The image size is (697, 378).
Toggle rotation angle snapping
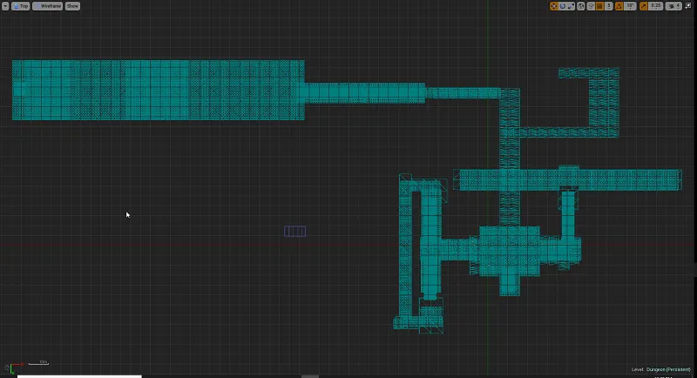[619, 6]
